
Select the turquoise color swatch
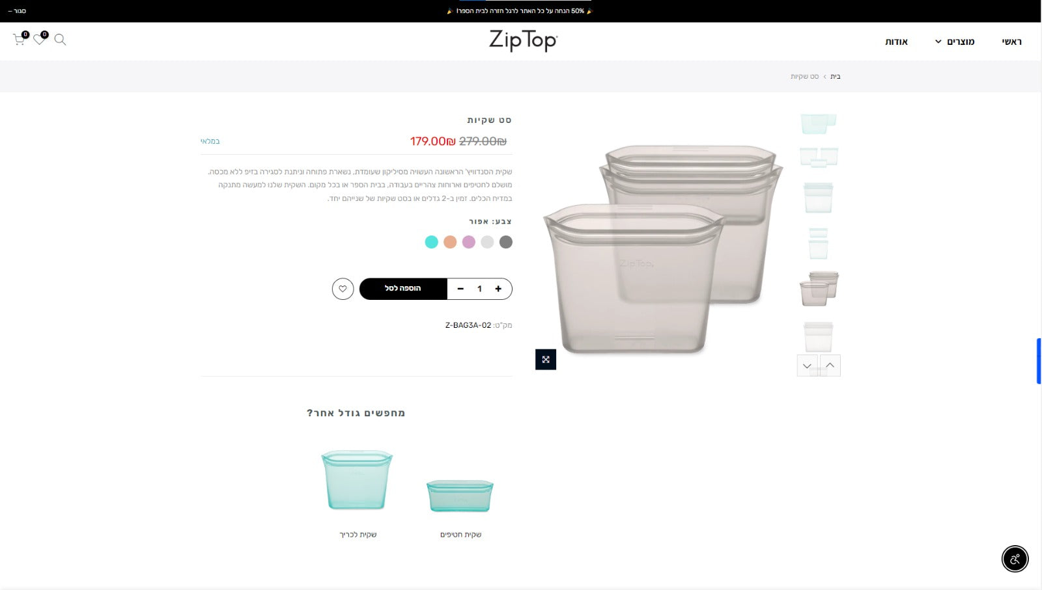(x=431, y=242)
